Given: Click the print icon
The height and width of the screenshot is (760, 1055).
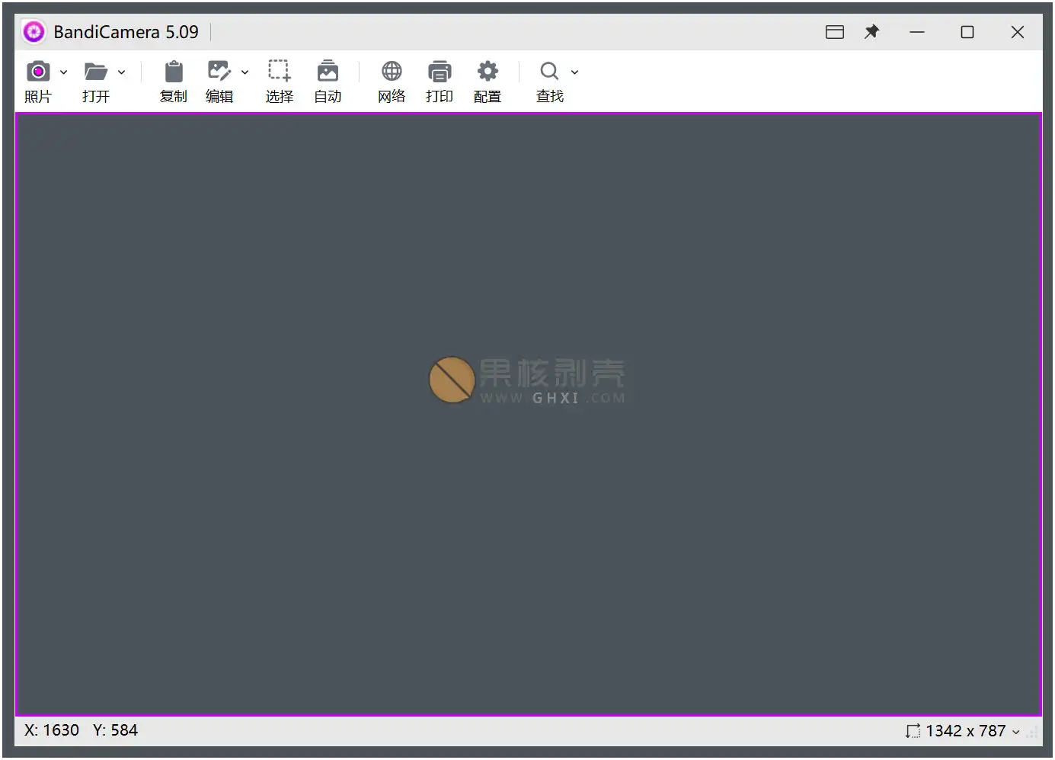Looking at the screenshot, I should coord(440,72).
